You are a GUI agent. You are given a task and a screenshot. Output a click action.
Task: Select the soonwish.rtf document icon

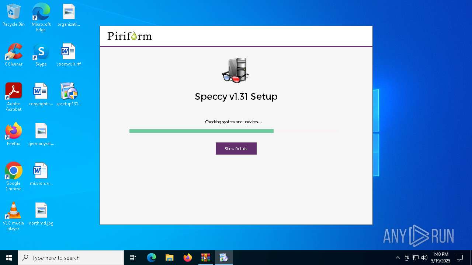69,55
